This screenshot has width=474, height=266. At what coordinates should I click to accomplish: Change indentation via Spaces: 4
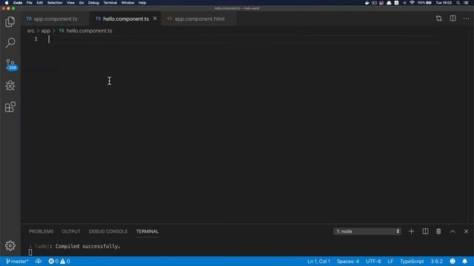click(348, 261)
